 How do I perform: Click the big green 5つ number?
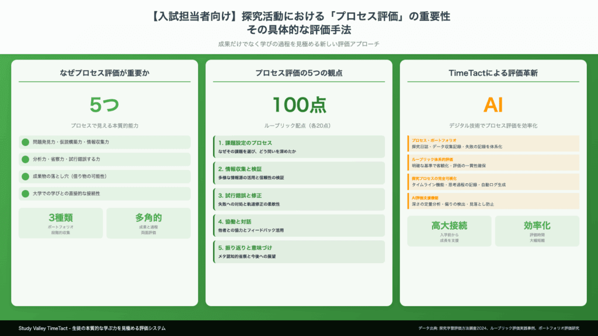(105, 105)
